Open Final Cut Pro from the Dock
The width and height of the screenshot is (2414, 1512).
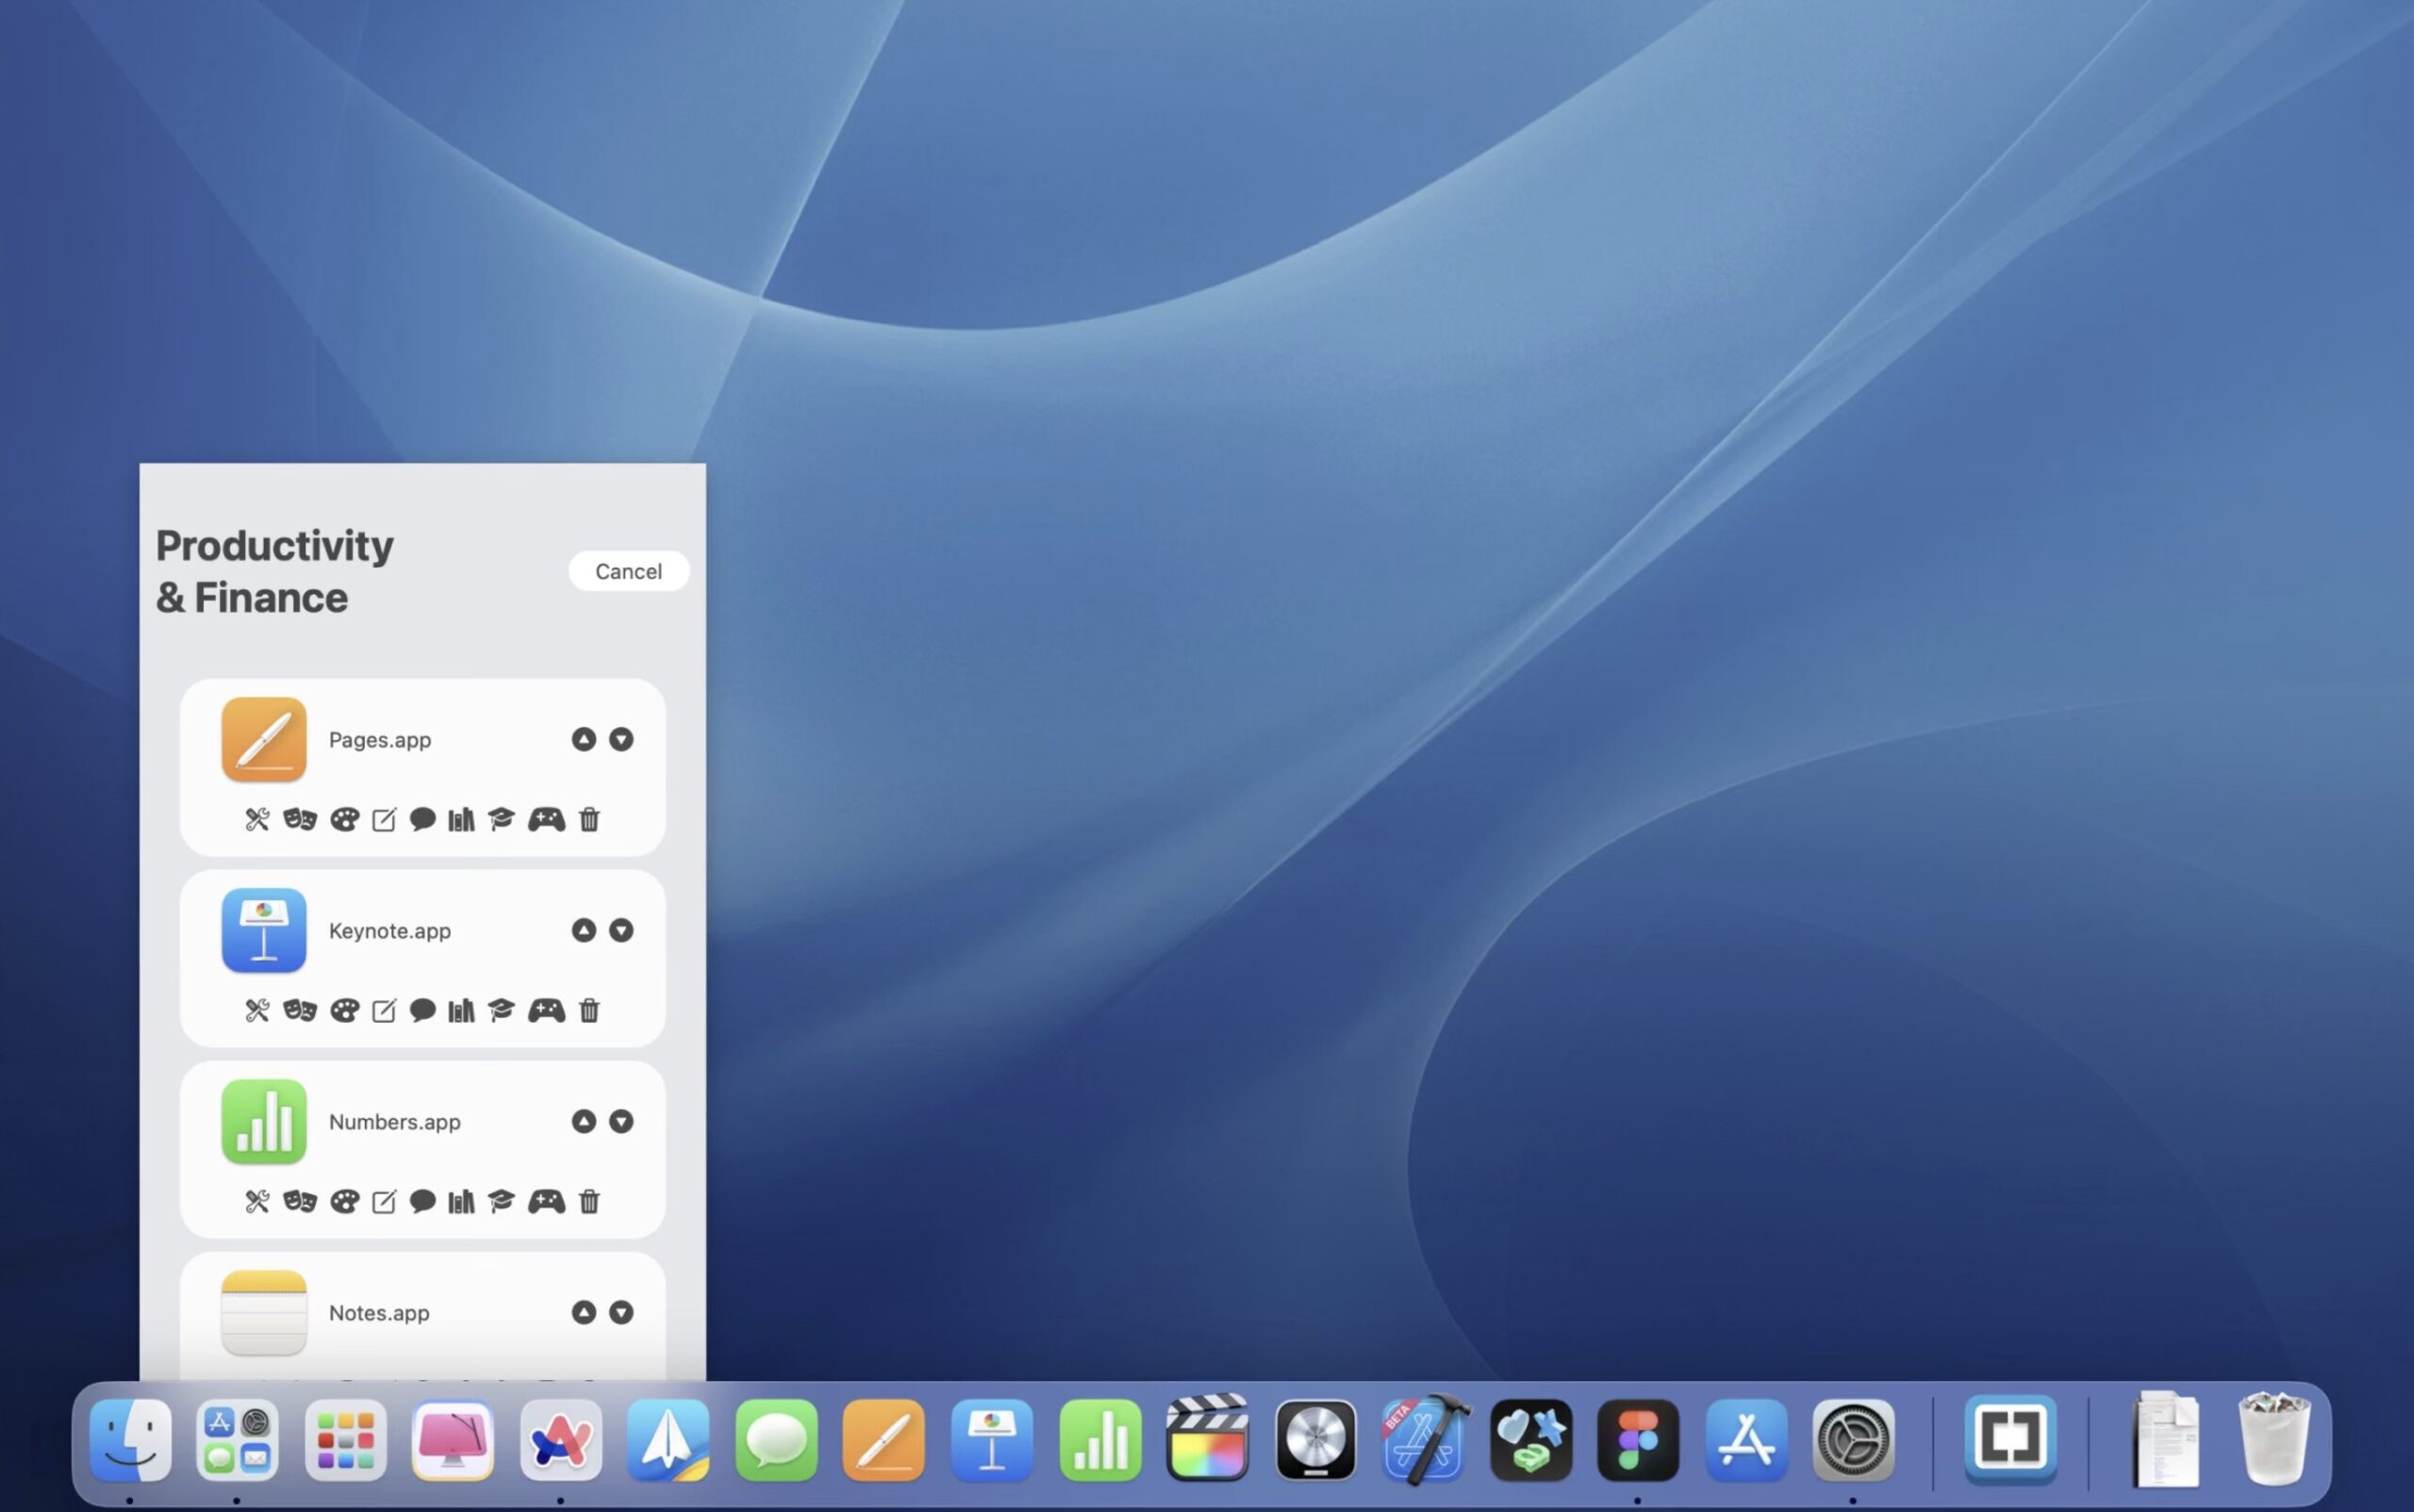click(x=1207, y=1440)
